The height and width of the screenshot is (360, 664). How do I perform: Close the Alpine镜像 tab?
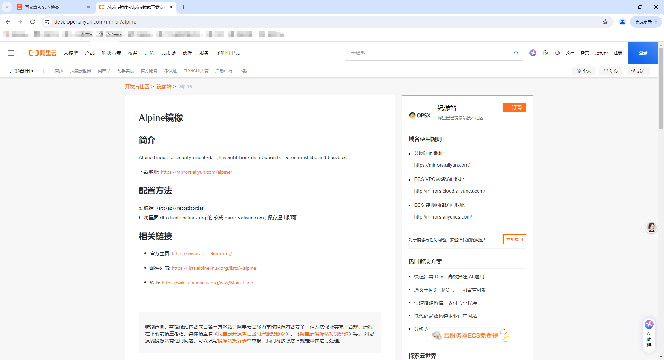coord(171,7)
